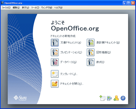Click the spreadsheet (表計算ドキュメント) icon

91,43
